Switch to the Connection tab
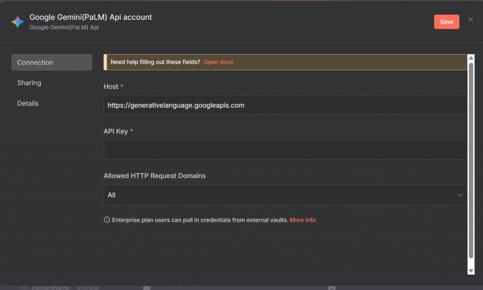The image size is (483, 290). coord(51,63)
